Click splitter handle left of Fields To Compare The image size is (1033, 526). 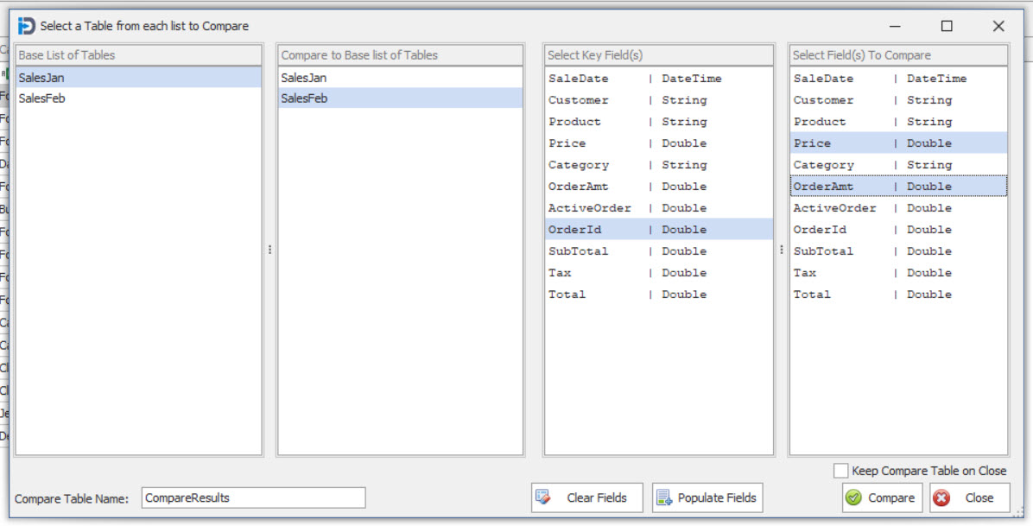pyautogui.click(x=781, y=250)
